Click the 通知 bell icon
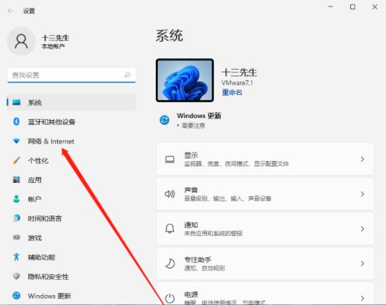This screenshot has width=386, height=305. tap(170, 229)
